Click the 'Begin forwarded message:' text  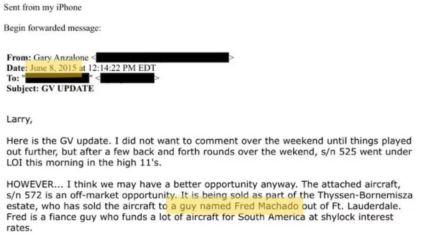(x=52, y=28)
